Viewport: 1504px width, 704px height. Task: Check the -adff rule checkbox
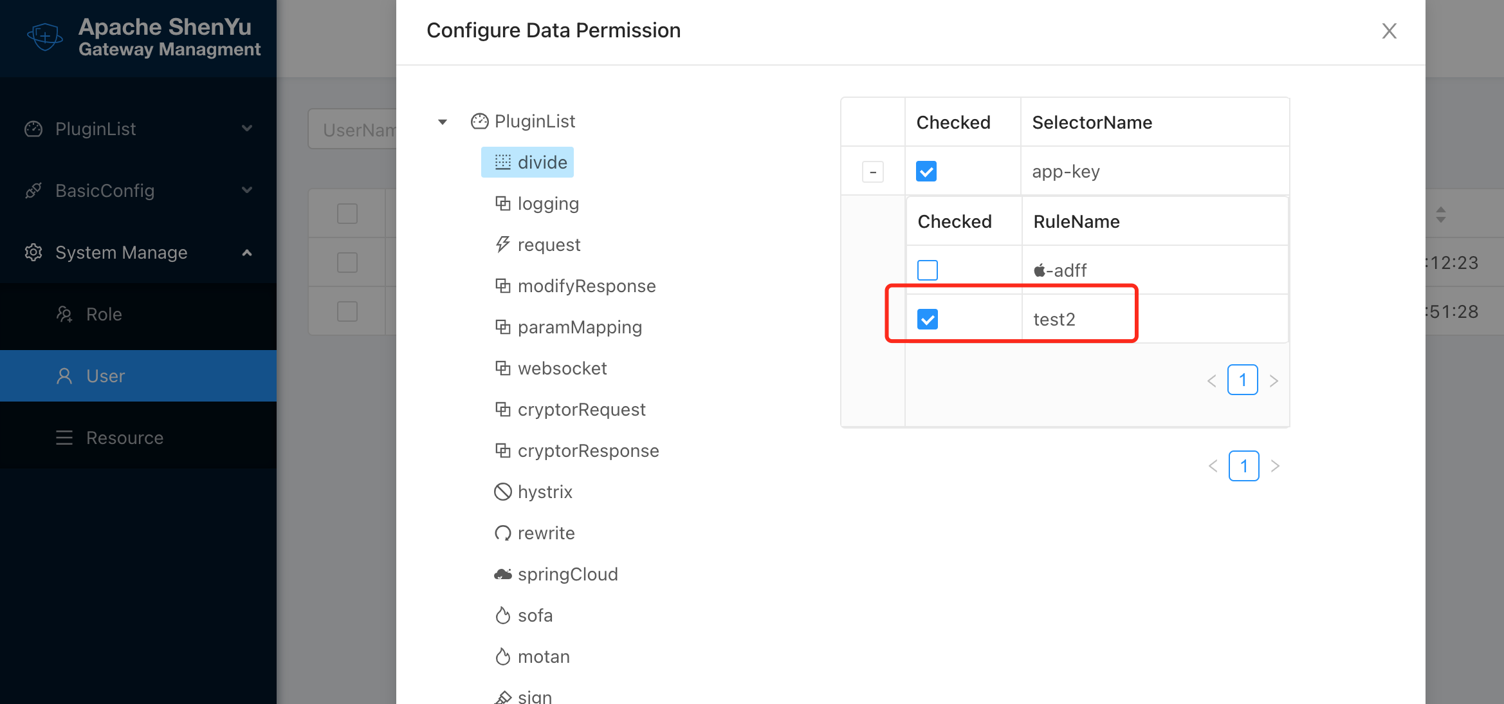click(928, 270)
